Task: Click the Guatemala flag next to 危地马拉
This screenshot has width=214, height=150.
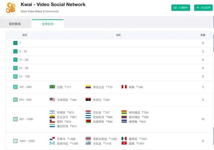Action: tap(52, 143)
